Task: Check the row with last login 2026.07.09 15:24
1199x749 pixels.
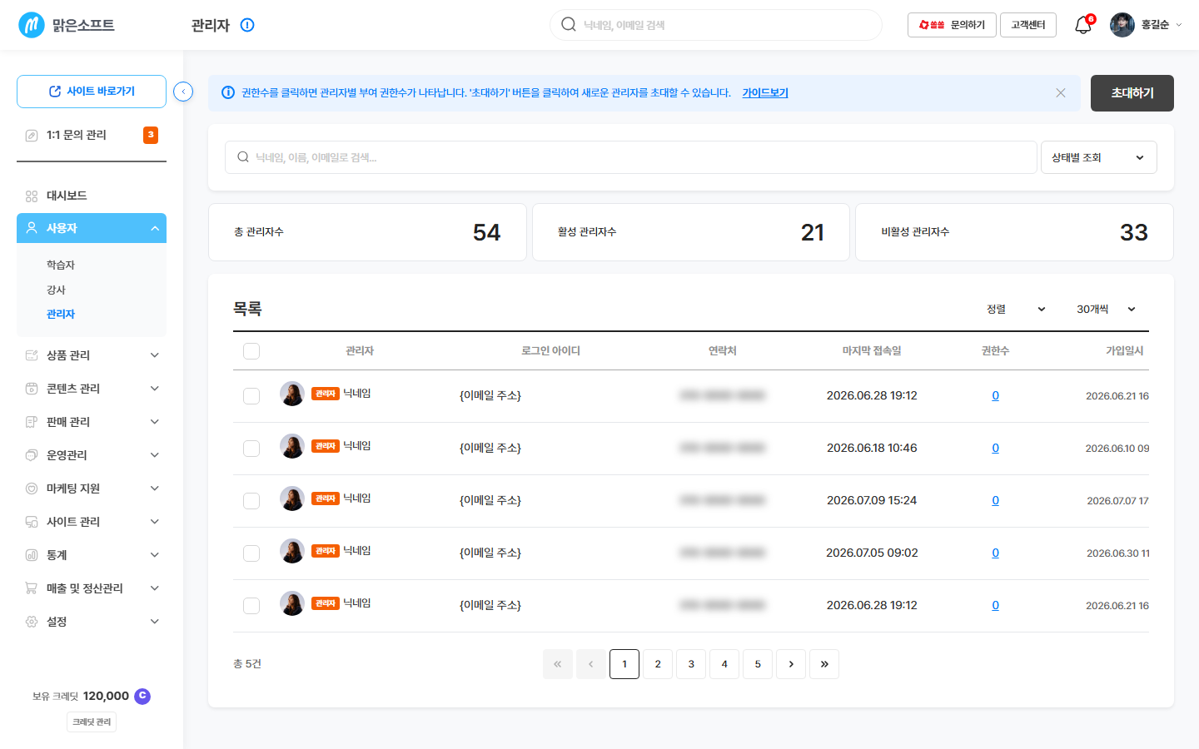Action: pos(251,501)
